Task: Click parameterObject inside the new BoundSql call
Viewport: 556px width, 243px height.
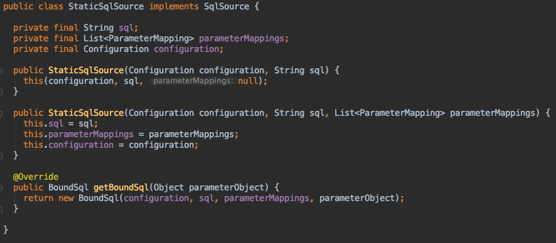Action: [357, 198]
